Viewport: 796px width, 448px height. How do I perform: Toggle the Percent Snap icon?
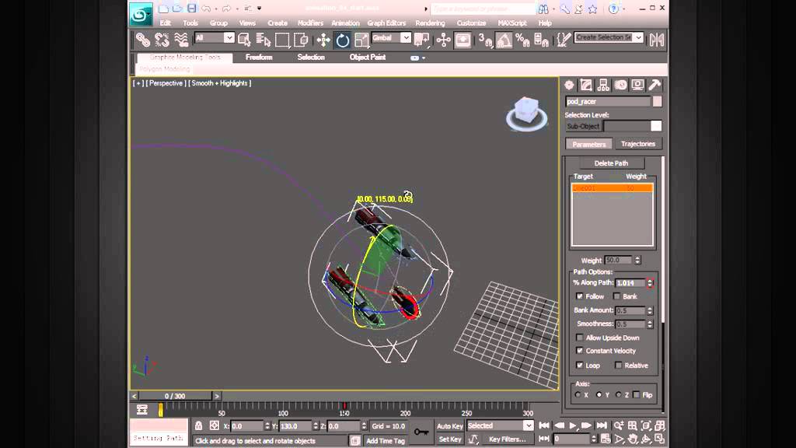pyautogui.click(x=522, y=40)
